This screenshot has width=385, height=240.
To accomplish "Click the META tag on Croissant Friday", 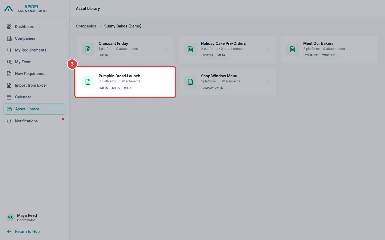I will point(104,55).
